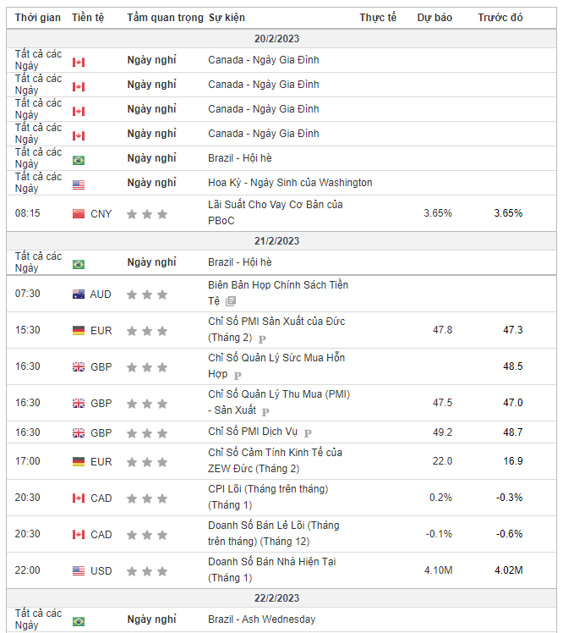
Task: Click the Germany flag in the 17:00 ZEW row
Action: point(79,461)
